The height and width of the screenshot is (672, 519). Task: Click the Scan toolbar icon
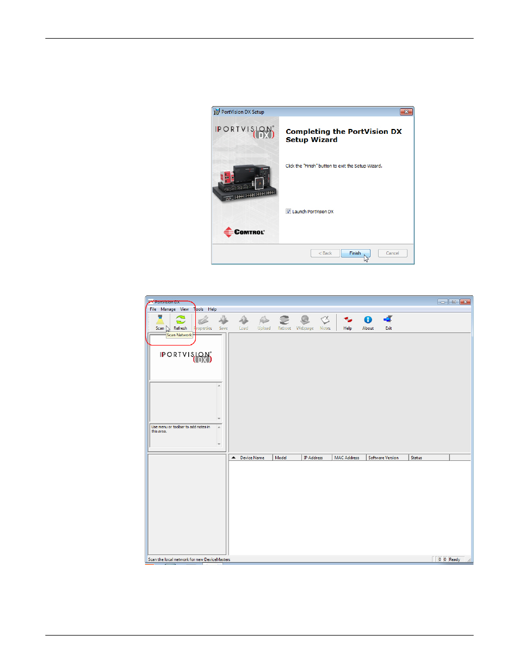click(x=160, y=322)
